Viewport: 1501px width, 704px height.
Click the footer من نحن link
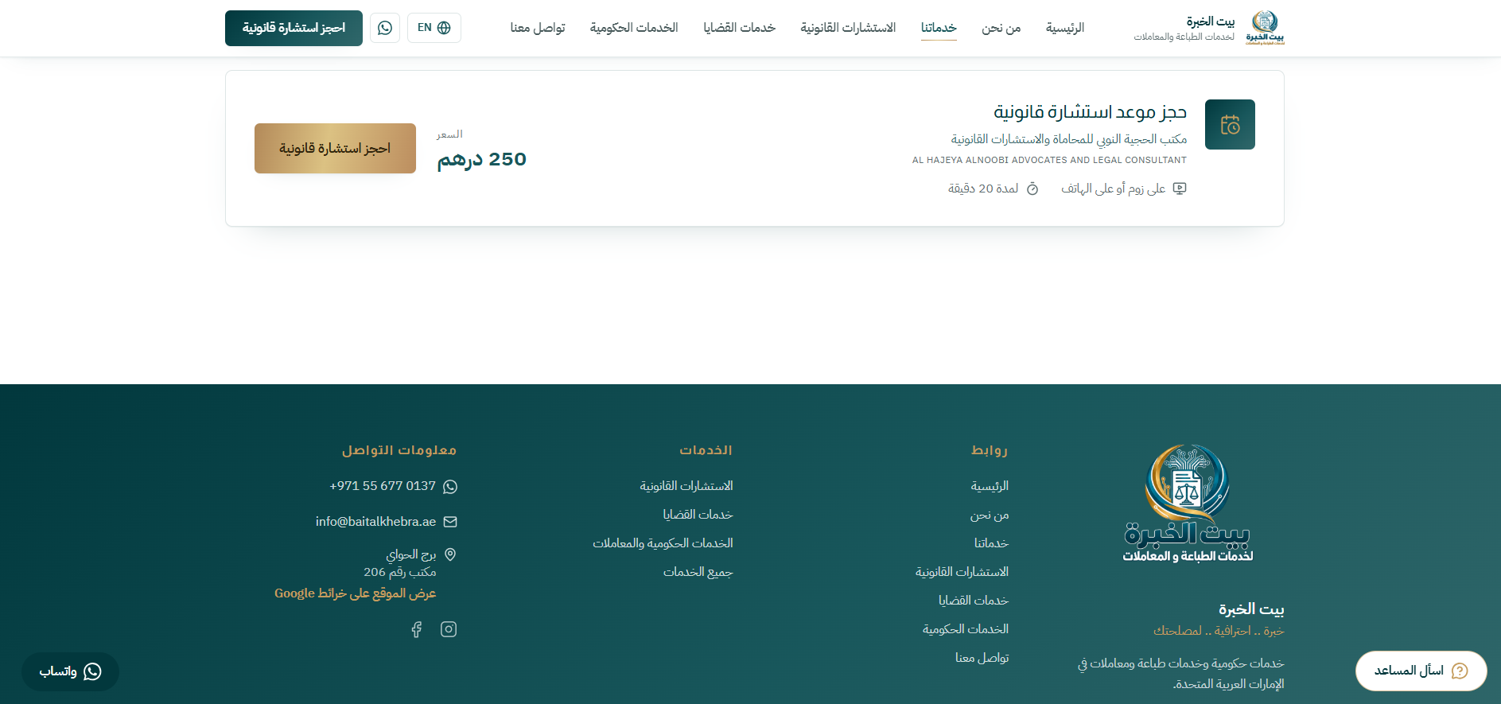click(x=990, y=515)
